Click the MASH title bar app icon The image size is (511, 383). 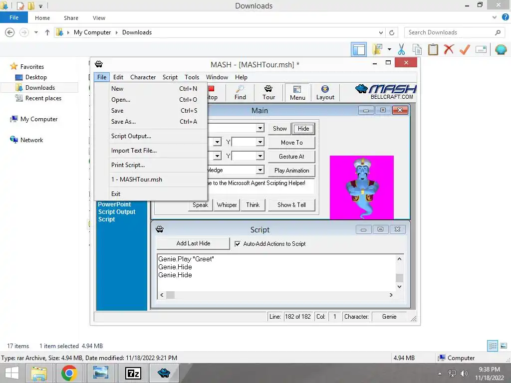coord(99,64)
